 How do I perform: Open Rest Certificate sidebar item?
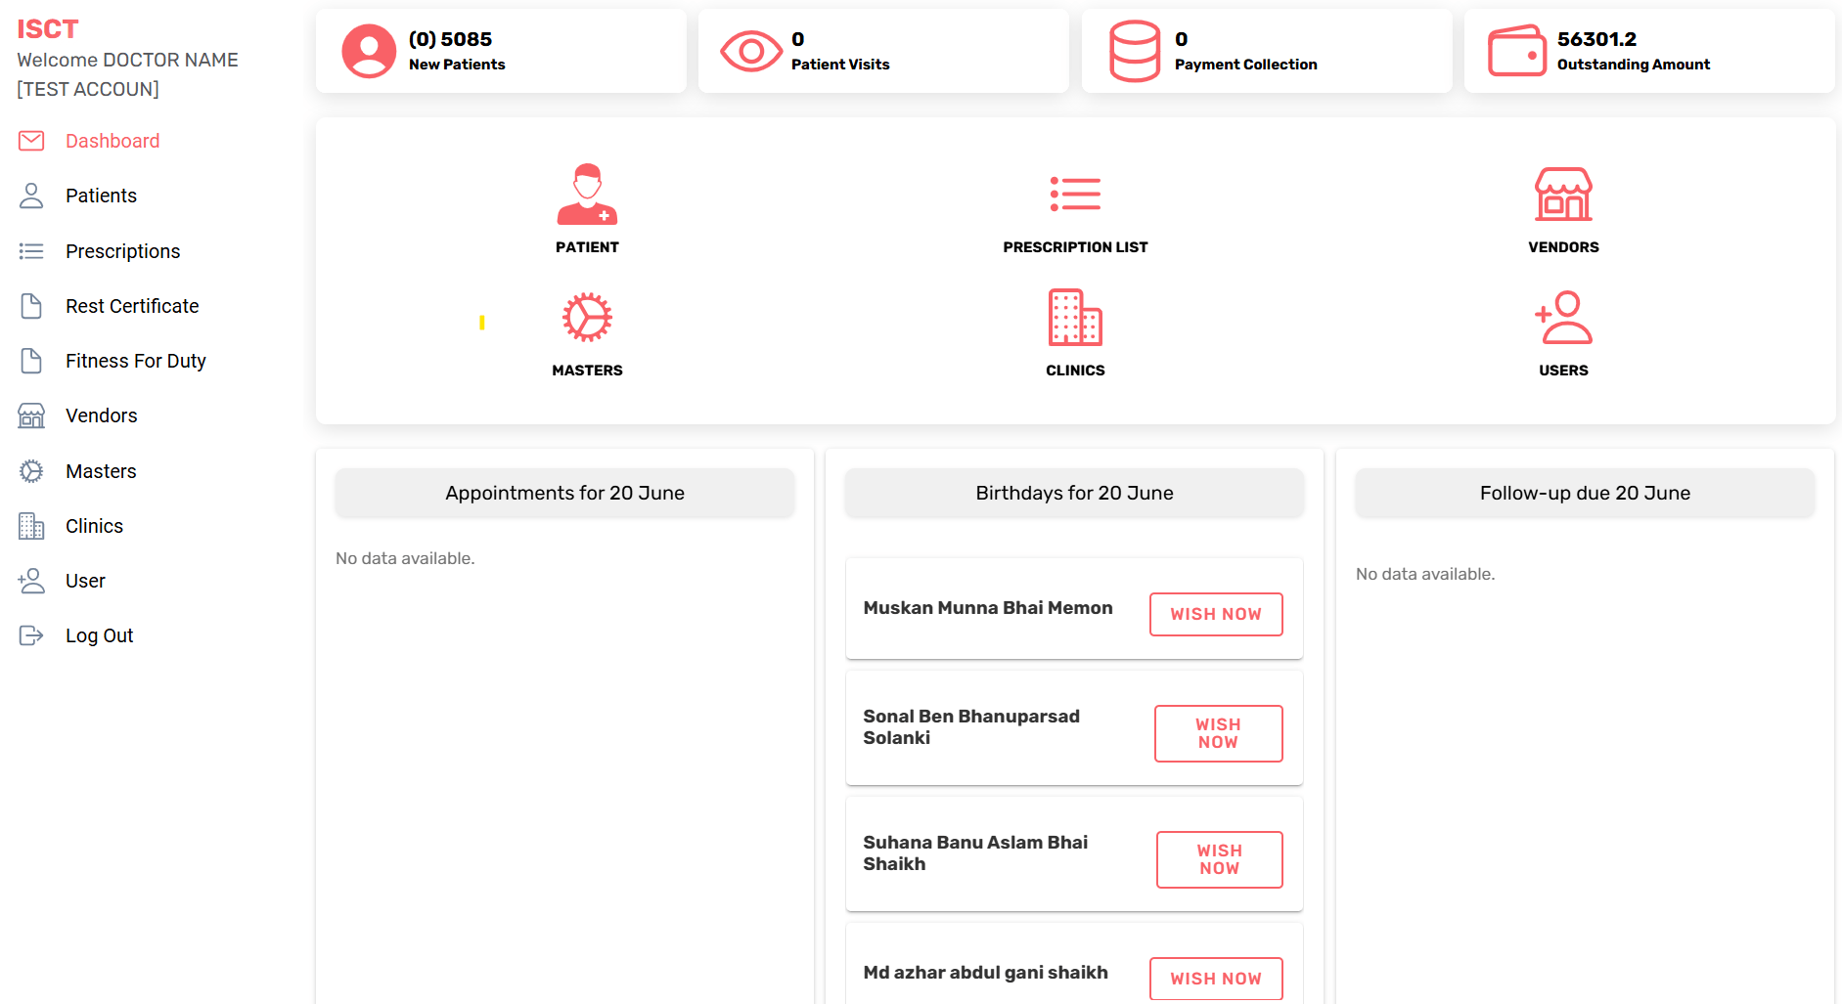pos(132,306)
